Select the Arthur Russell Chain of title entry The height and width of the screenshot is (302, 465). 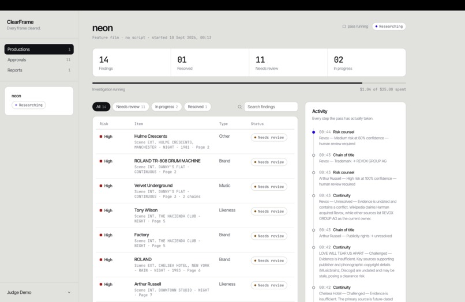[355, 233]
